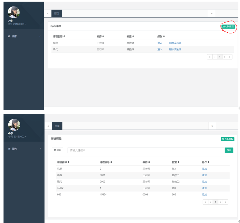Click user avatar photo in bottom sidebar
Screen dimensions: 240x223
coord(14,125)
